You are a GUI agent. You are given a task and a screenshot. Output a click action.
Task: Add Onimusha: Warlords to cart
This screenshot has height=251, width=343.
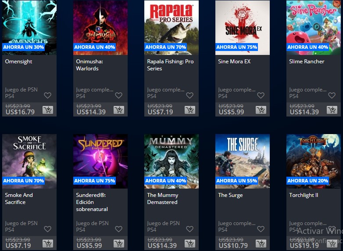click(119, 110)
